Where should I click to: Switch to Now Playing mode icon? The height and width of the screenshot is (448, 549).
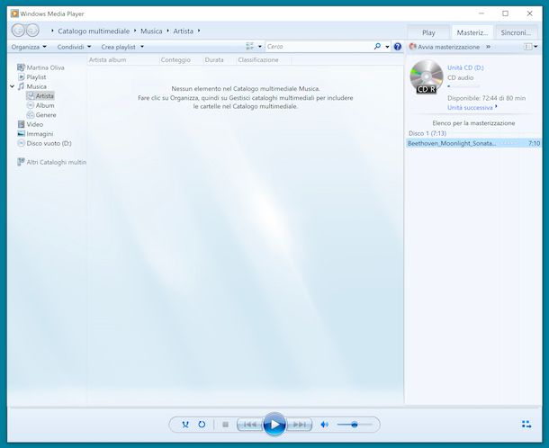(x=526, y=425)
